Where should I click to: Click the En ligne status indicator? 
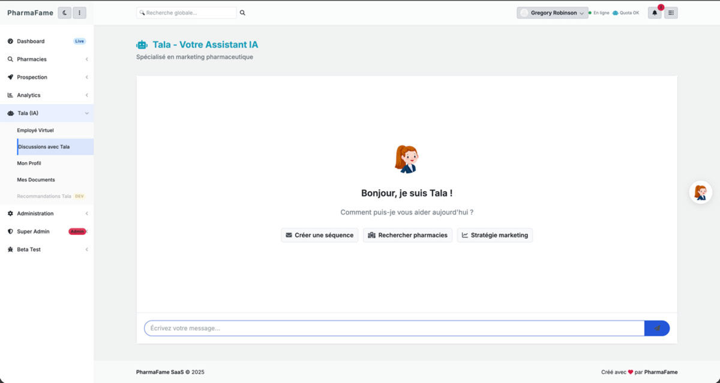[x=599, y=12]
